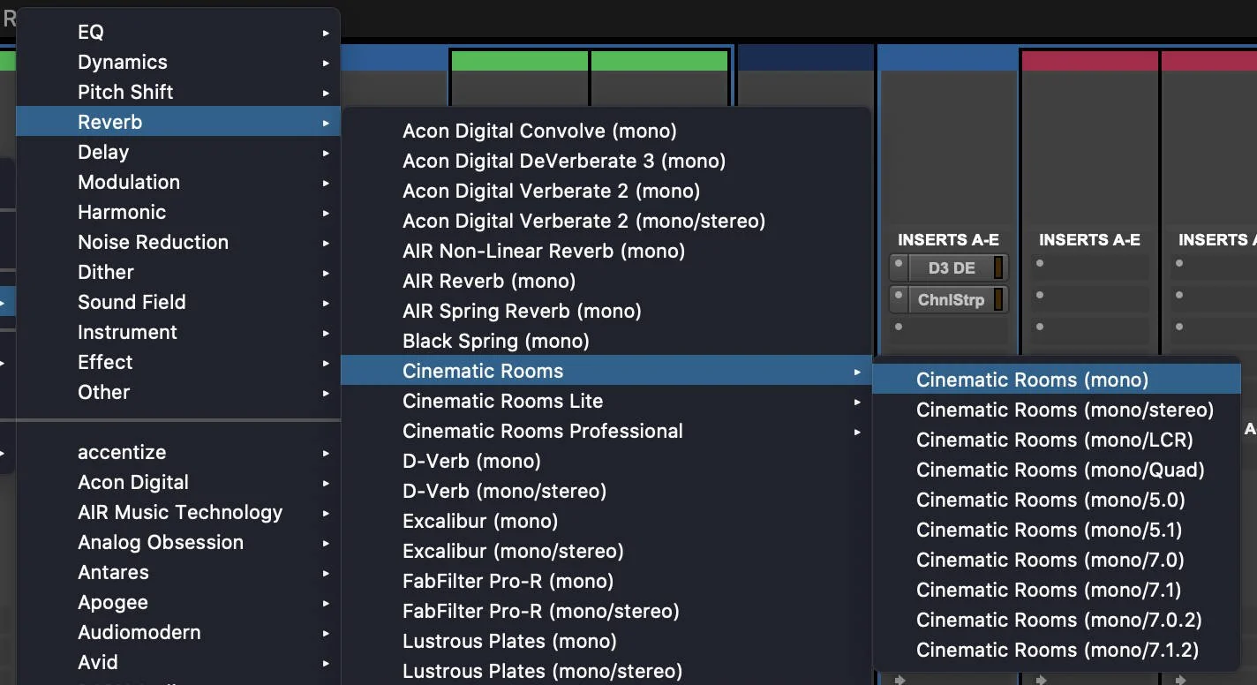The width and height of the screenshot is (1257, 685).
Task: Insert AIR Non-Linear Reverb (mono)
Action: tap(606, 251)
